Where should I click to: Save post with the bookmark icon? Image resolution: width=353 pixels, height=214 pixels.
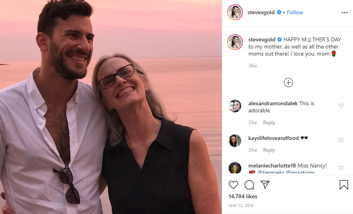(344, 185)
